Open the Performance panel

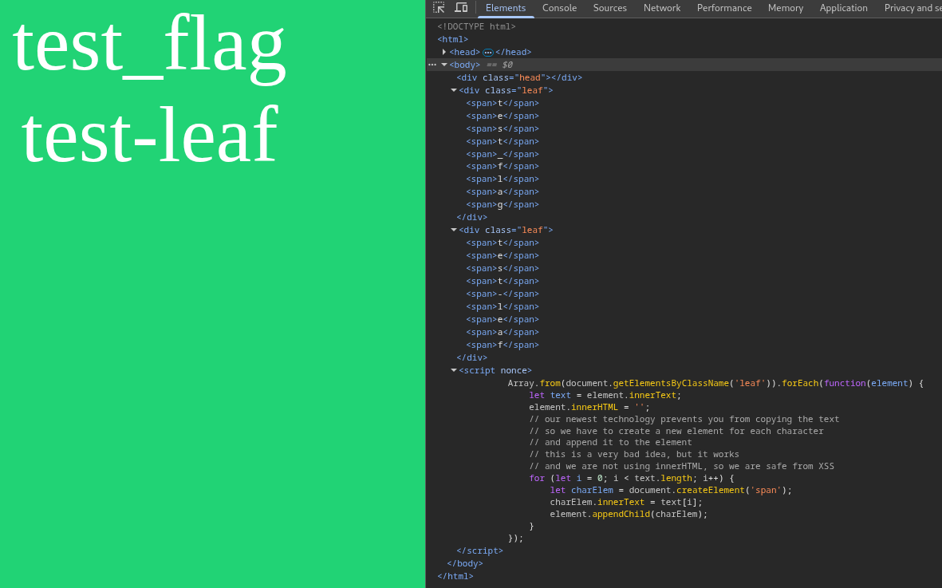click(x=723, y=8)
